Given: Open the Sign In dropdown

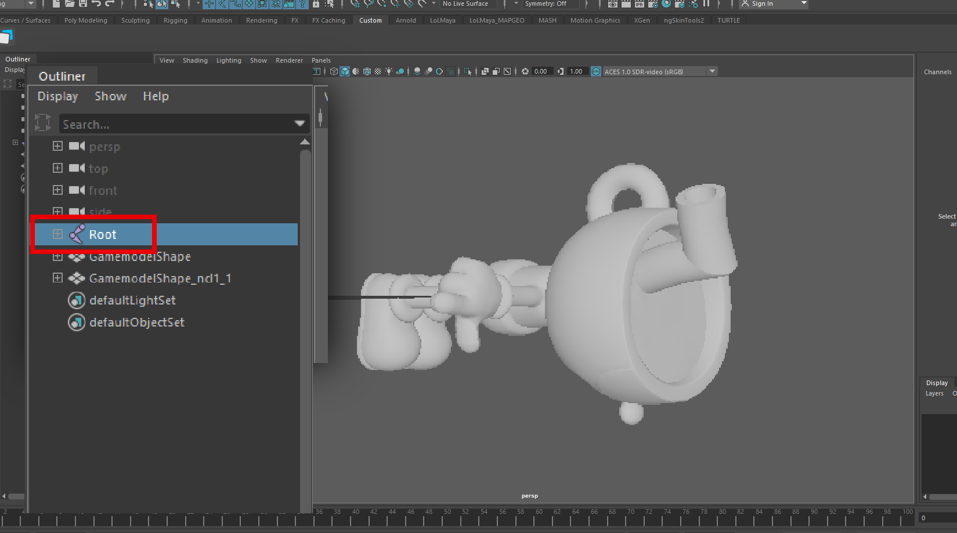Looking at the screenshot, I should pyautogui.click(x=774, y=4).
